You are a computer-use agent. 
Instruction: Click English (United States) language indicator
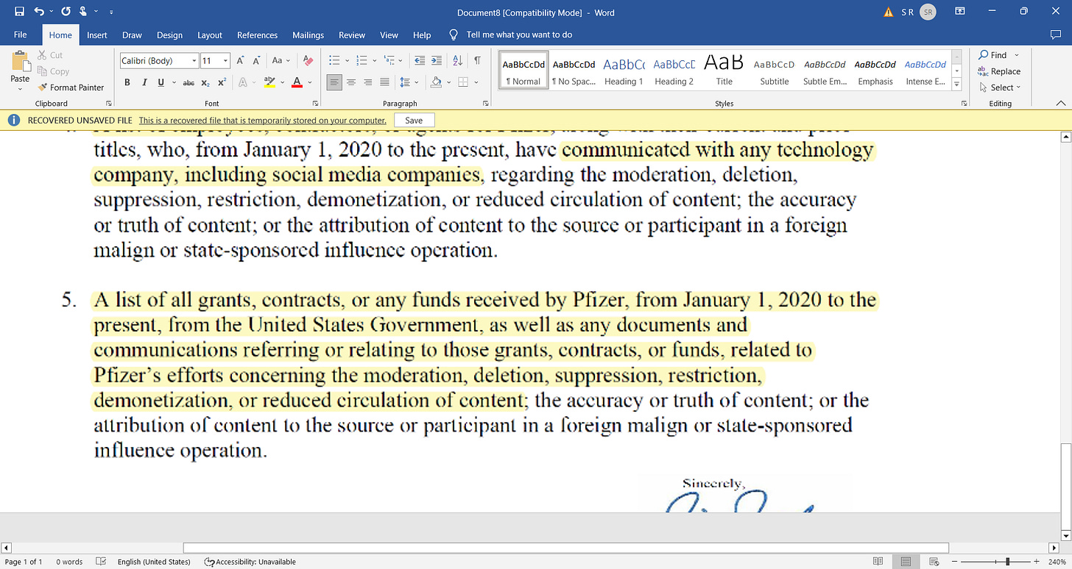point(154,562)
